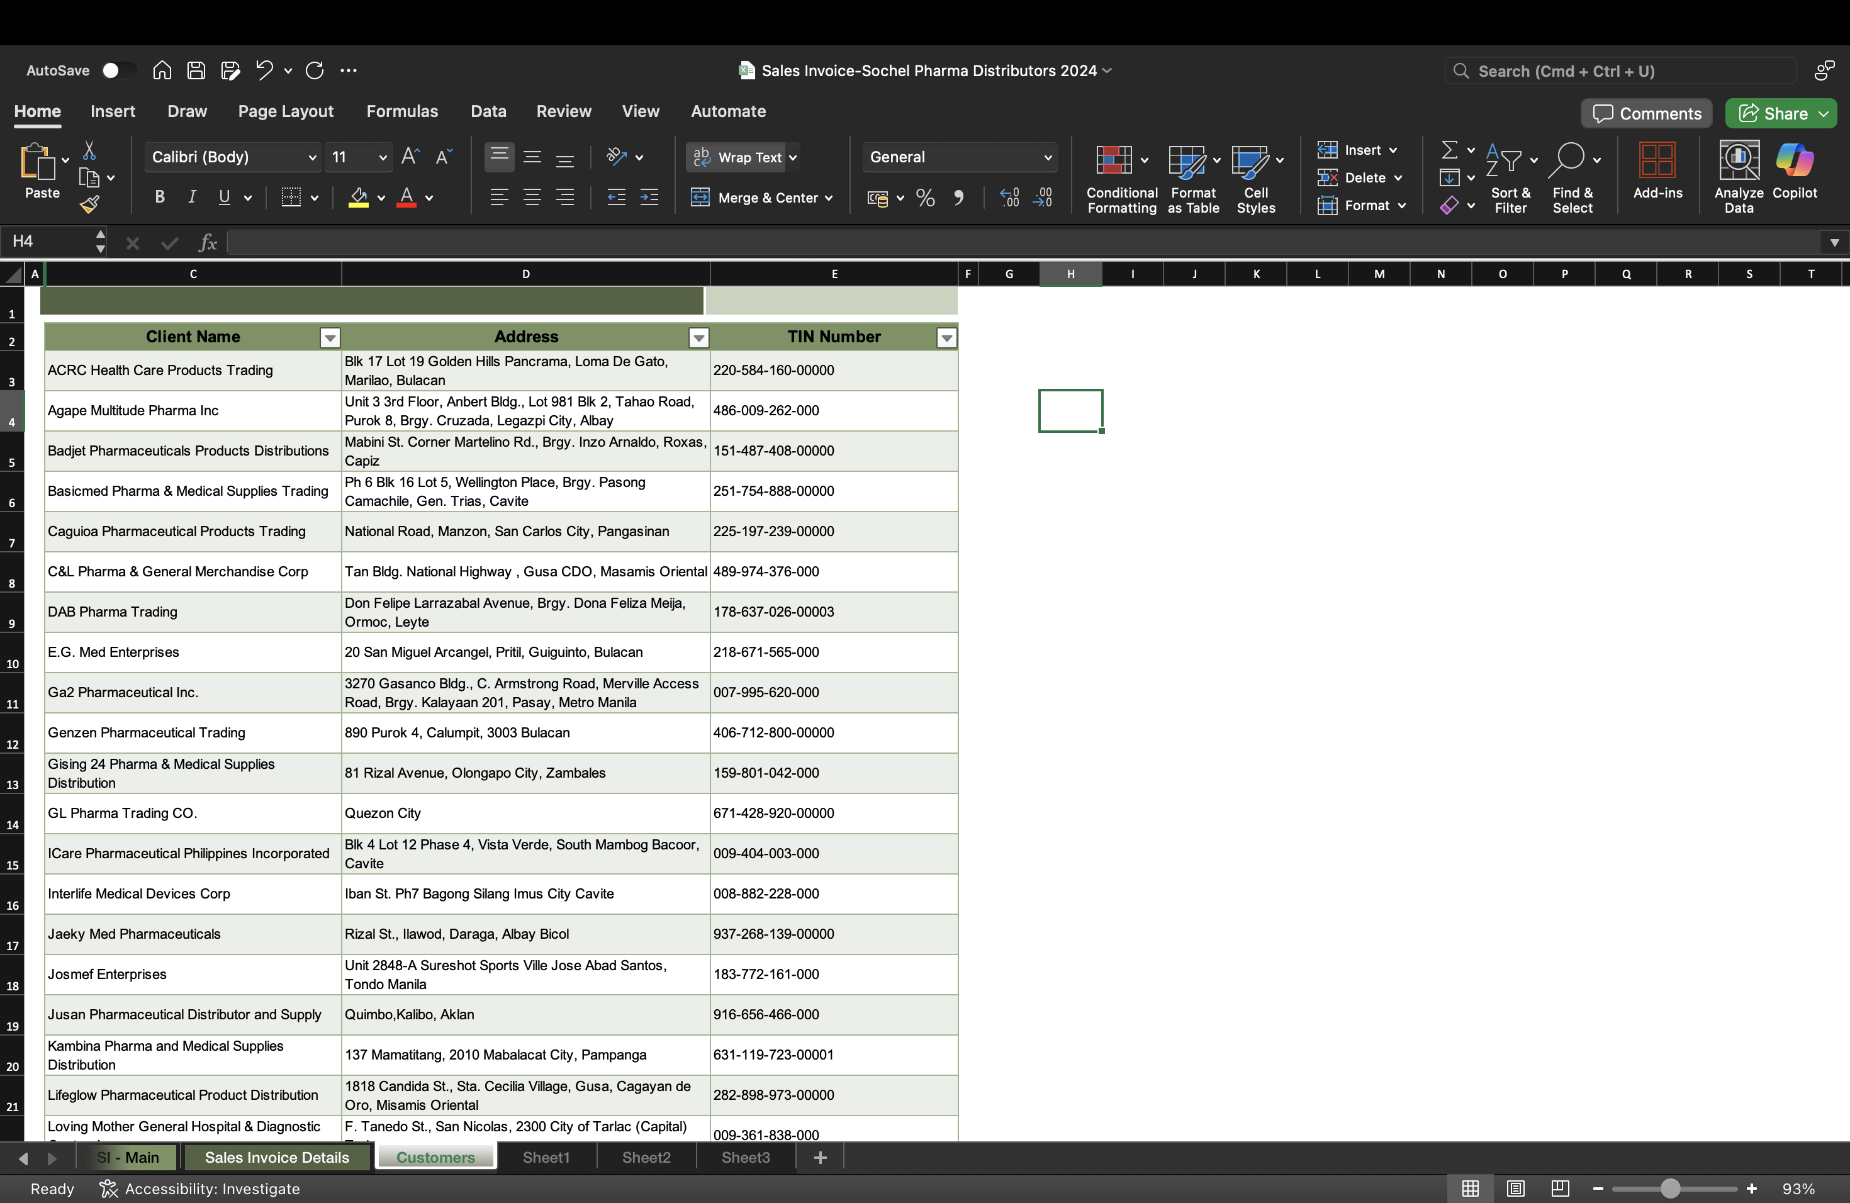Click the Font Color red A swatch
The width and height of the screenshot is (1850, 1203).
pyautogui.click(x=406, y=198)
